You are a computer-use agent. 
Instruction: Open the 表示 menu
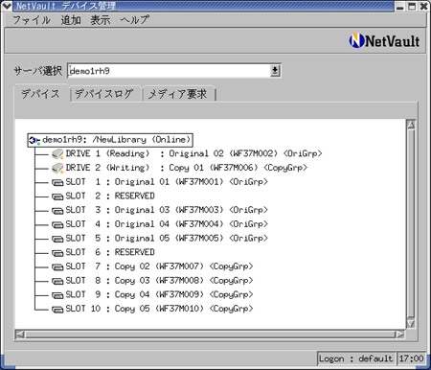[x=100, y=20]
